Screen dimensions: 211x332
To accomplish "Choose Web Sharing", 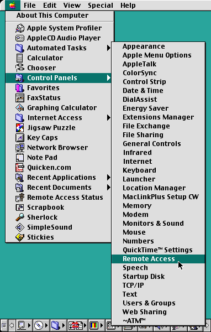I will click(159, 312).
